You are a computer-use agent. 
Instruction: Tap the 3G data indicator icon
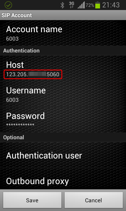pos(72,5)
